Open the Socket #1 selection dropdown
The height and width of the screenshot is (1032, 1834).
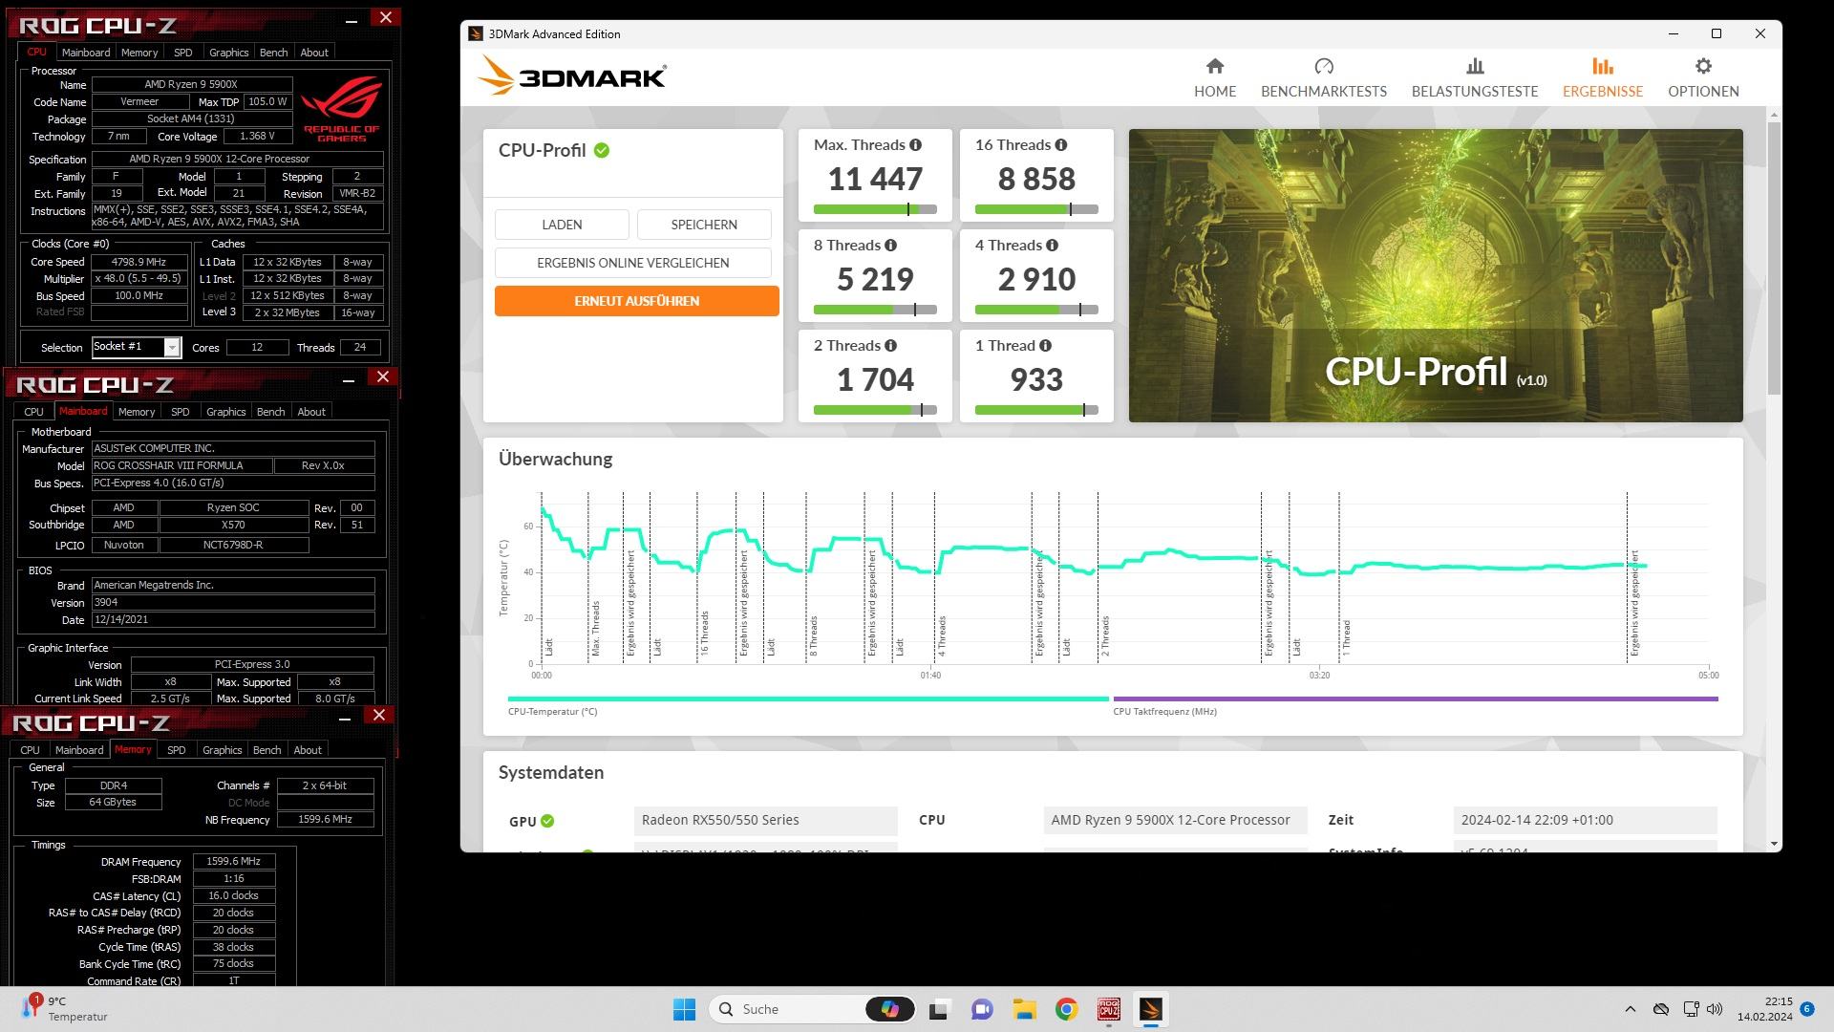pyautogui.click(x=171, y=347)
